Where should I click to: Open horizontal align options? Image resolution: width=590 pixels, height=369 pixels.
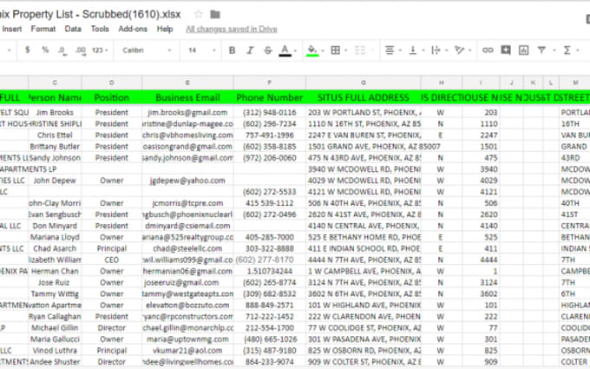(390, 50)
